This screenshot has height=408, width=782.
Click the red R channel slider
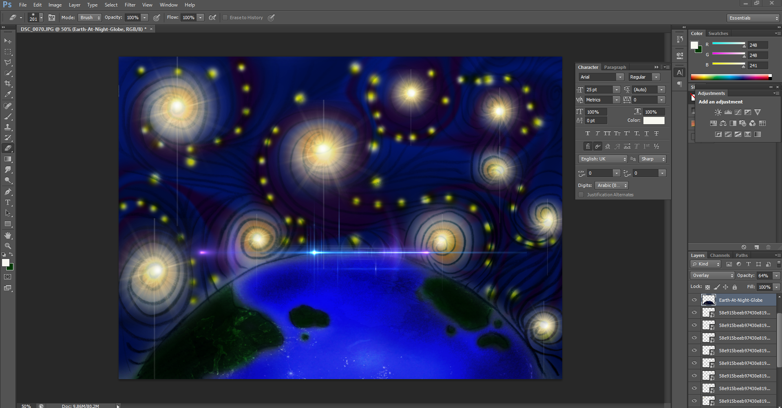[x=729, y=44]
